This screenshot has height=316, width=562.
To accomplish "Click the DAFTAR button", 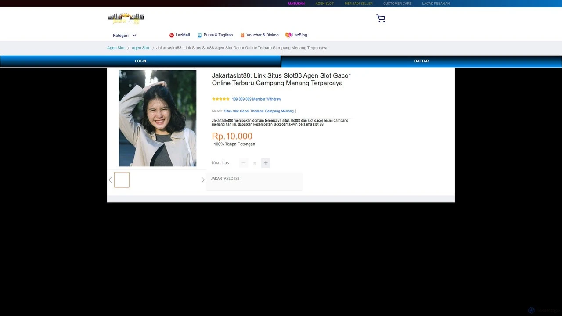I will 421,61.
